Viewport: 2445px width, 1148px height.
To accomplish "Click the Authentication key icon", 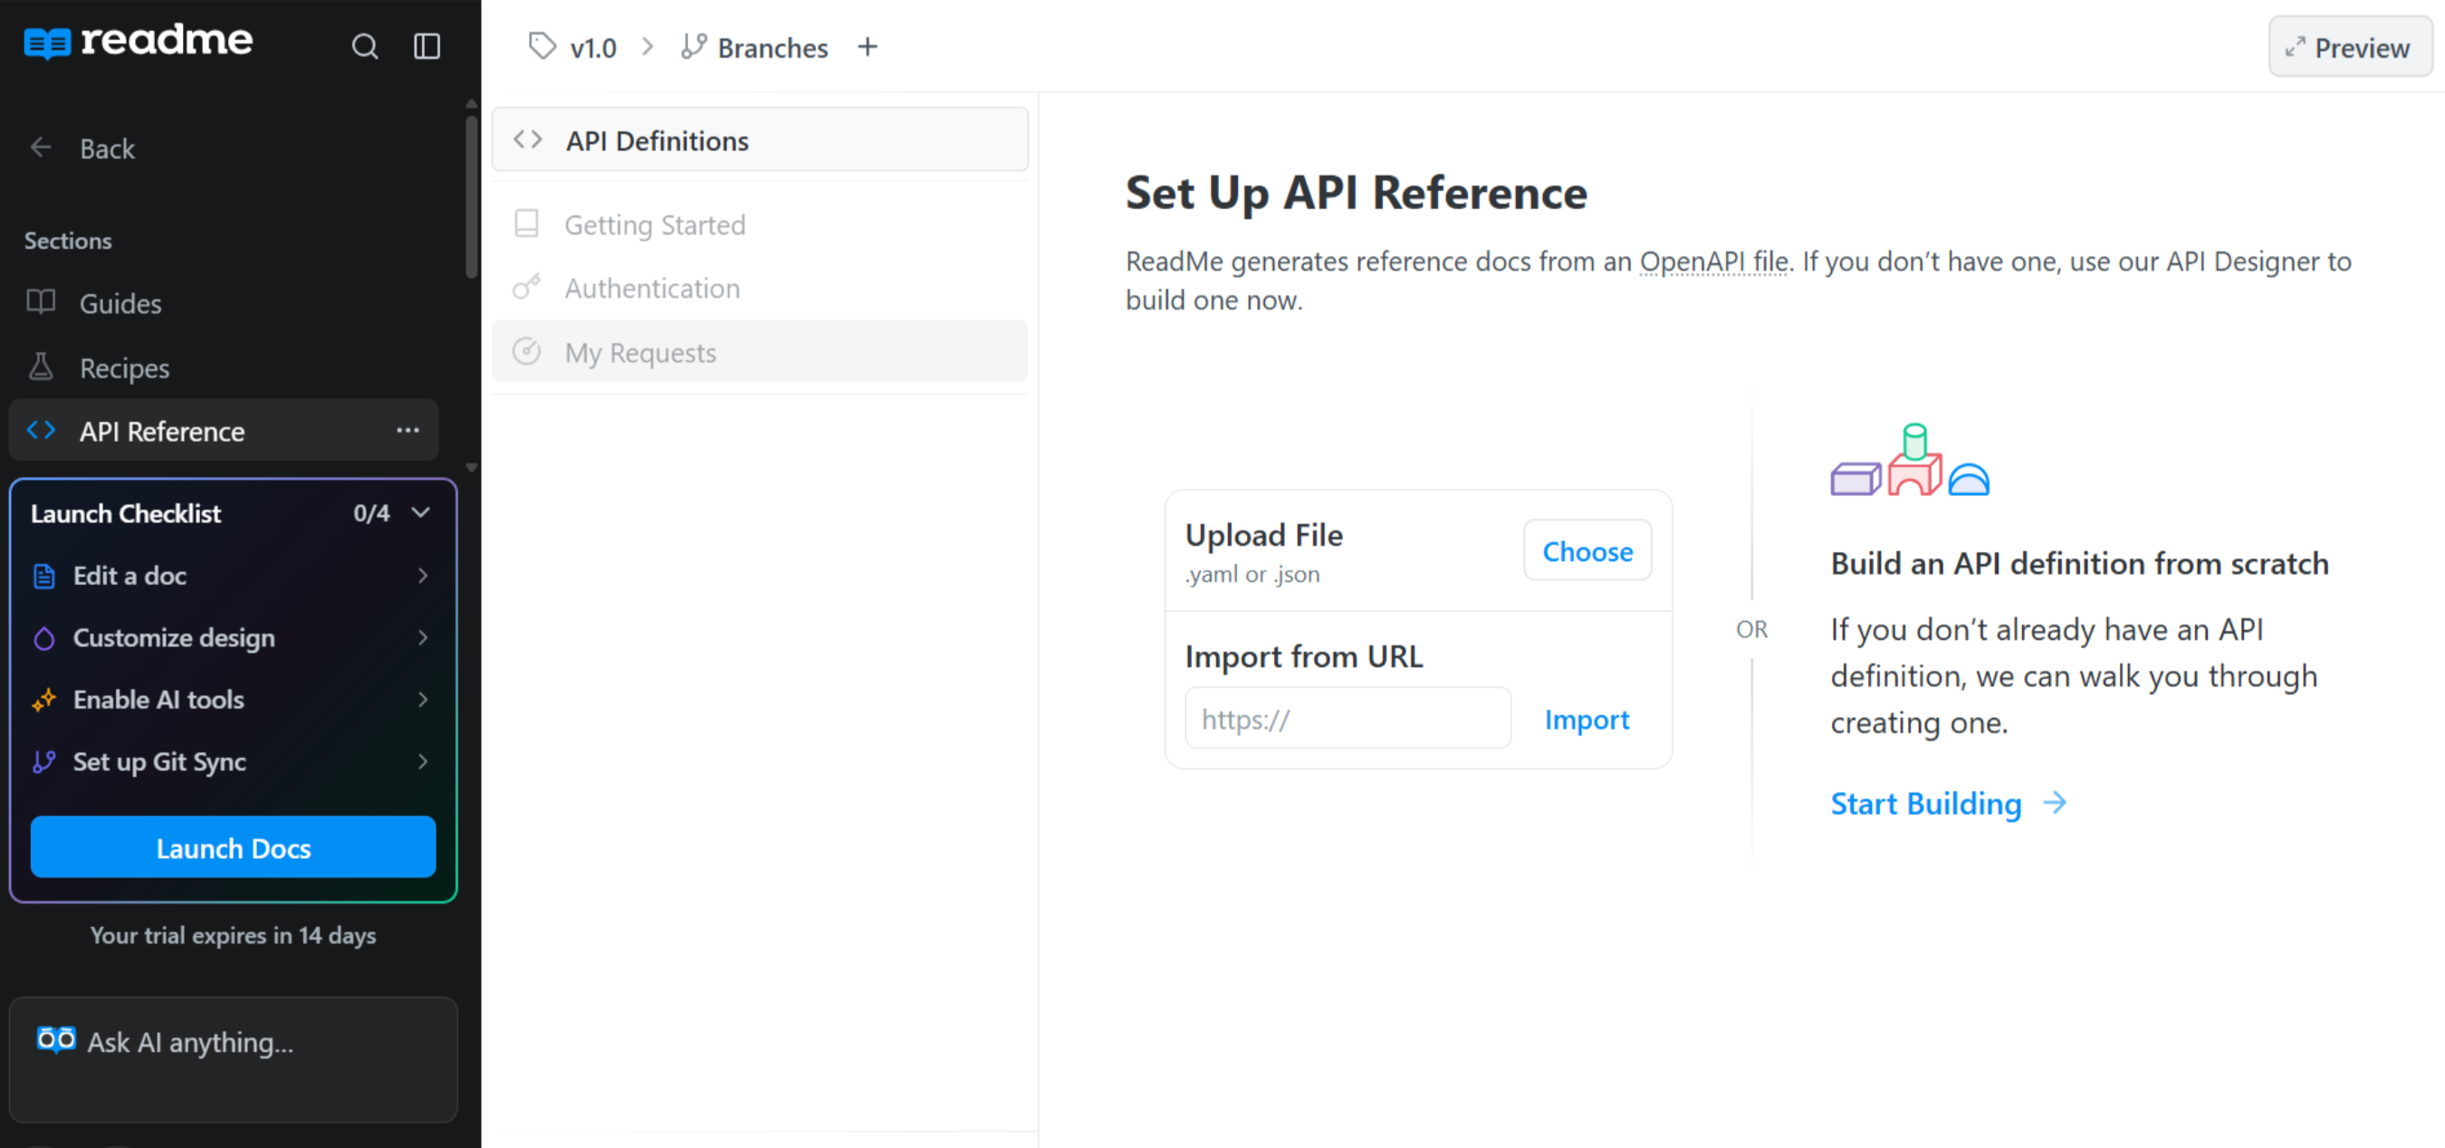I will click(527, 286).
